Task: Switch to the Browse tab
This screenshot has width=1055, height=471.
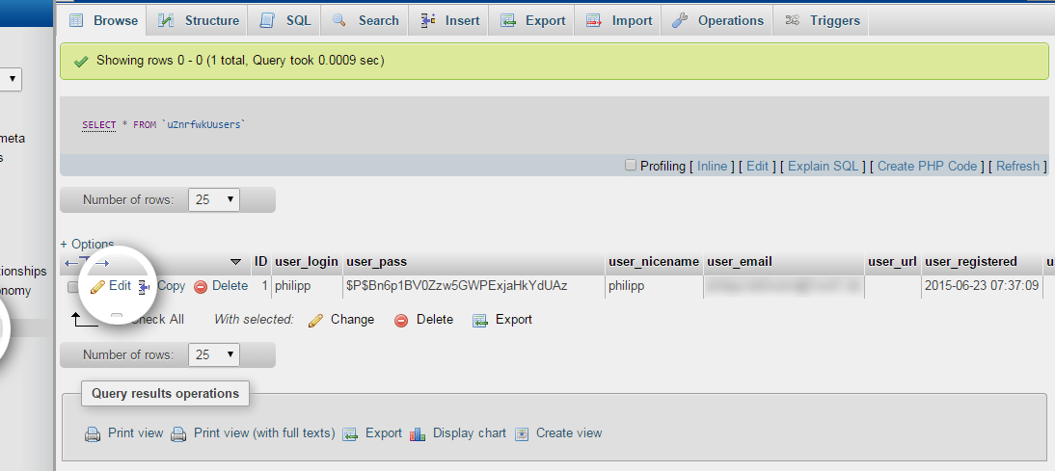Action: [103, 21]
